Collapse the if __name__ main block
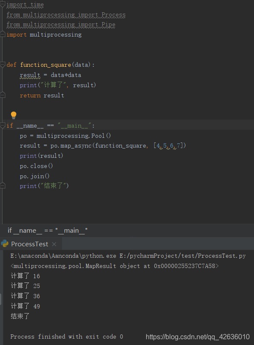 coord(3,125)
